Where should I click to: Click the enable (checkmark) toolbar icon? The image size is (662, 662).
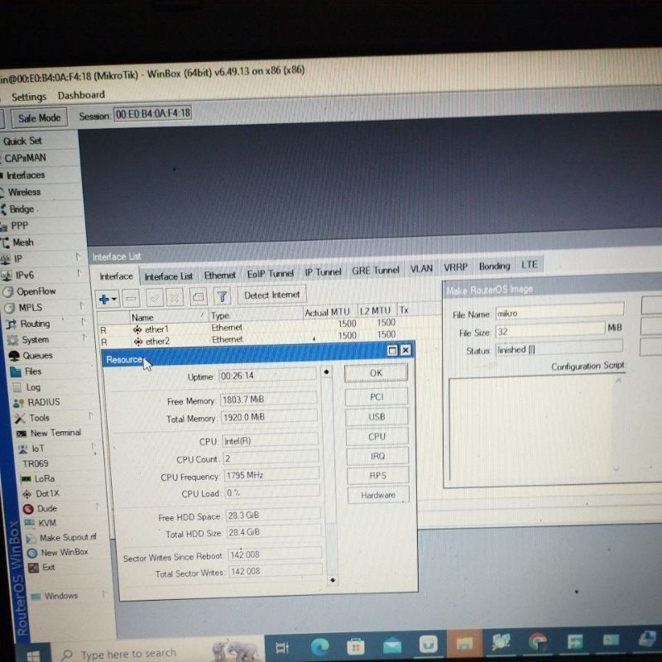tap(155, 299)
